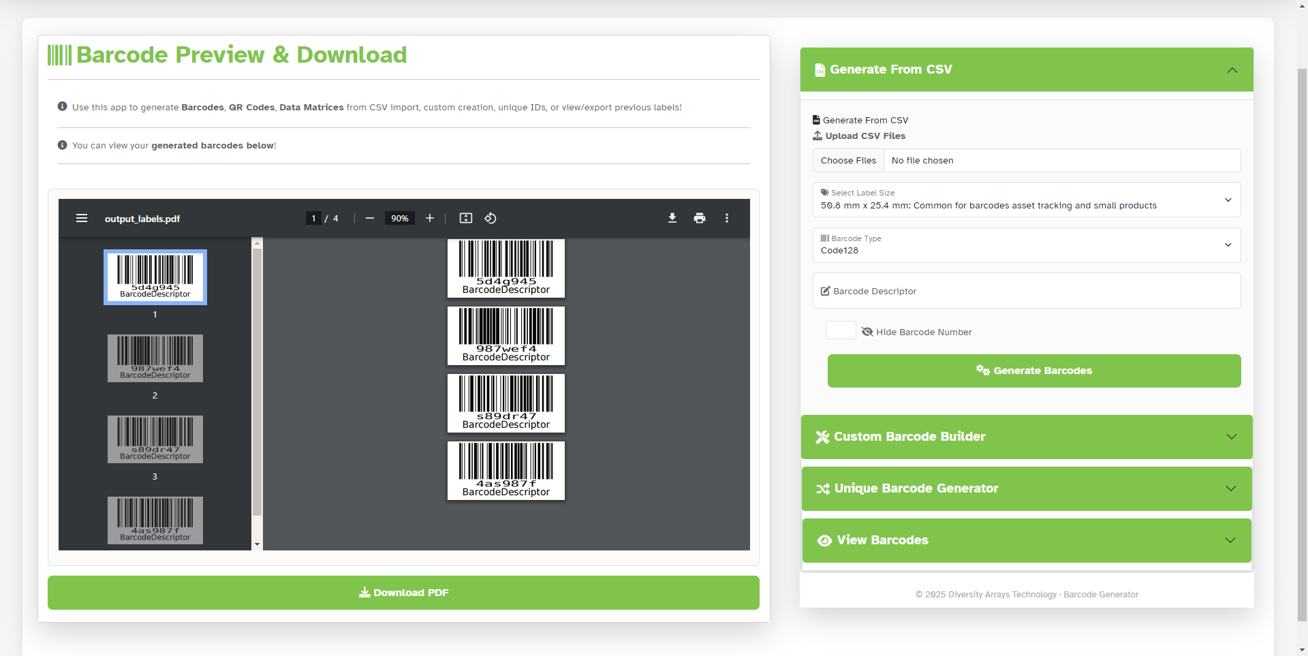Image resolution: width=1308 pixels, height=656 pixels.
Task: Expand the View Barcodes section
Action: 1027,540
